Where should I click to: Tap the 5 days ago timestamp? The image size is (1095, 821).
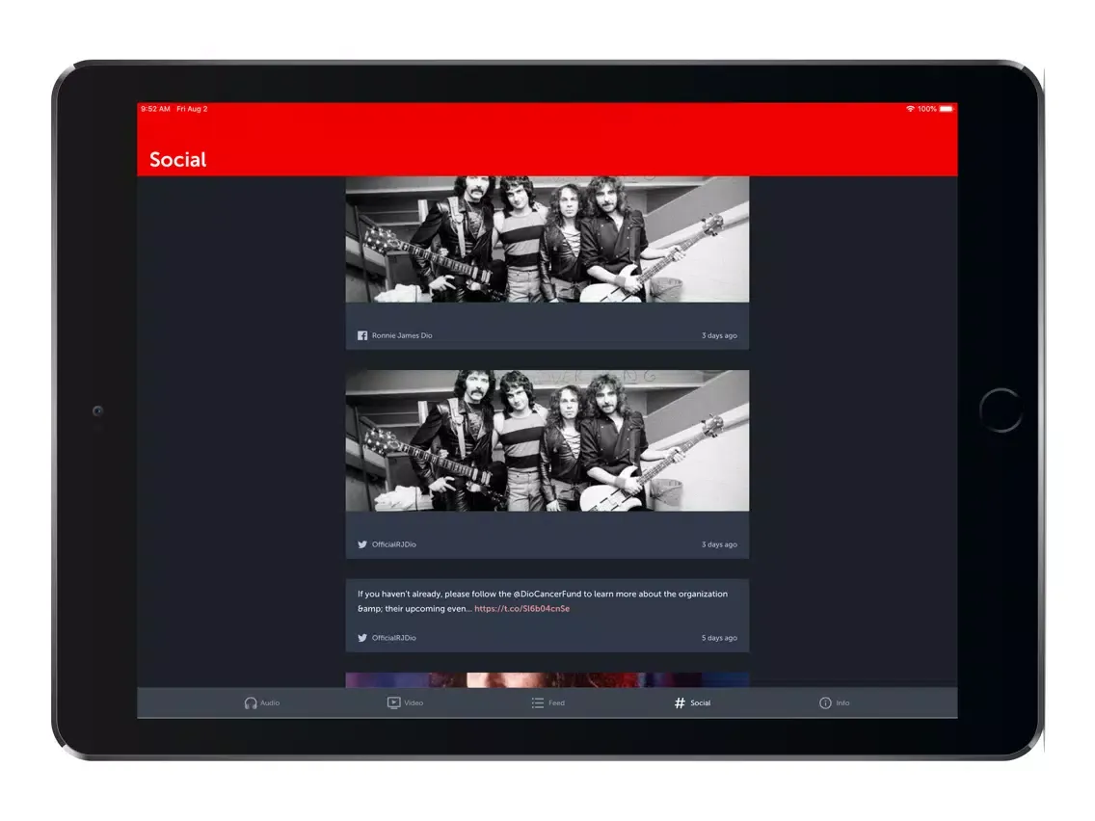click(719, 638)
